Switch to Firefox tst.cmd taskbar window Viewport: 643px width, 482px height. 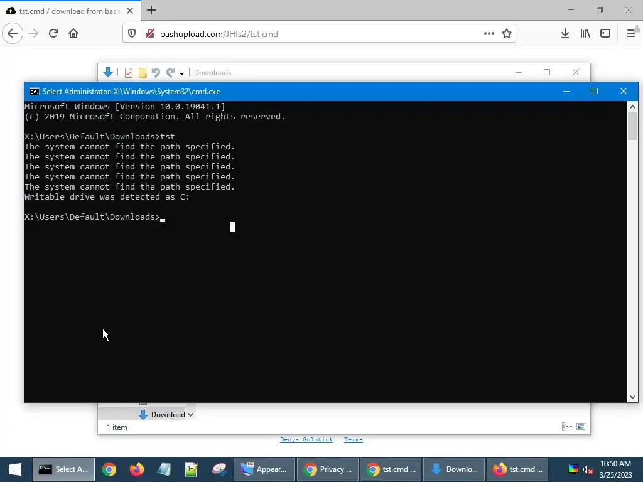(517, 469)
